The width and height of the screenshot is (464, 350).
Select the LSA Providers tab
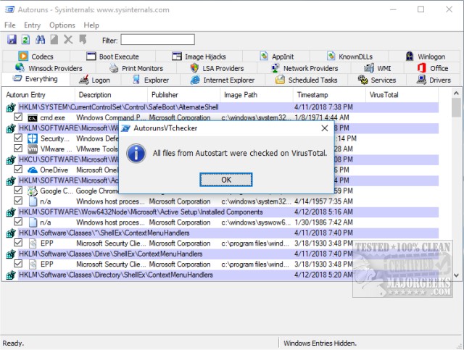pyautogui.click(x=217, y=68)
